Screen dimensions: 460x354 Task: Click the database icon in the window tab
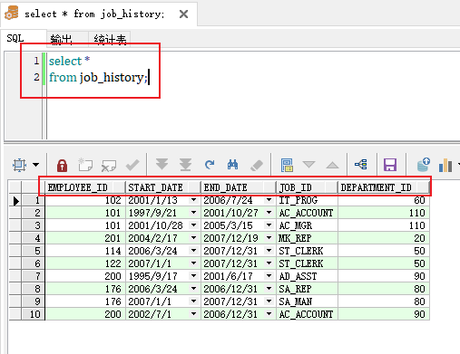tap(12, 14)
